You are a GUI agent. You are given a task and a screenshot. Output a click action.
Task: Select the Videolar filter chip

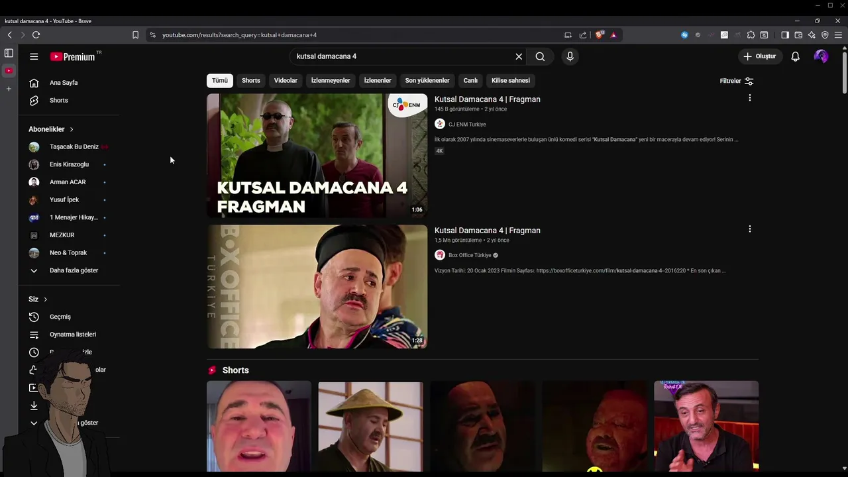click(286, 81)
